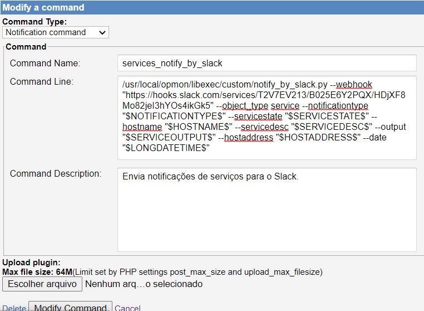Click the notify_by_slack.py path in Command Line
424x311 pixels.
tap(225, 84)
